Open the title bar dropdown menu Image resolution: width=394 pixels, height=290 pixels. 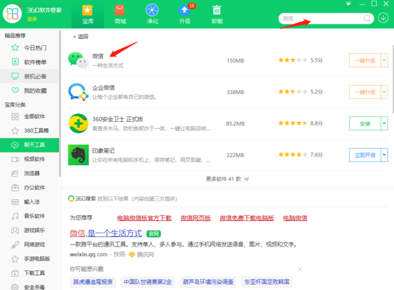click(x=348, y=4)
